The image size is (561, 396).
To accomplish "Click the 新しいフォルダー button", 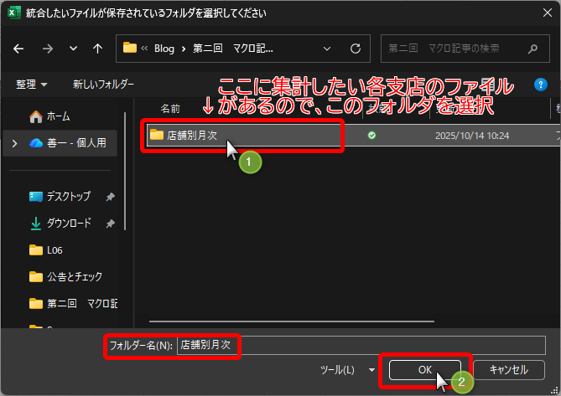I will pos(103,85).
